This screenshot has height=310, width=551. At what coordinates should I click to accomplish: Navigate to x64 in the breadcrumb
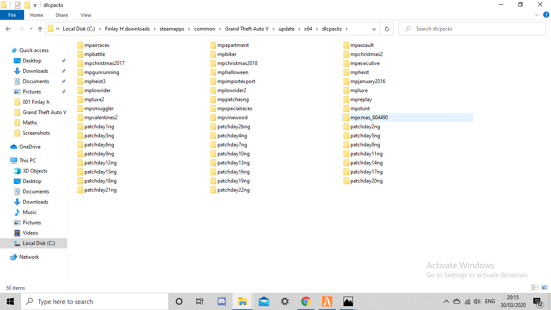tap(308, 29)
